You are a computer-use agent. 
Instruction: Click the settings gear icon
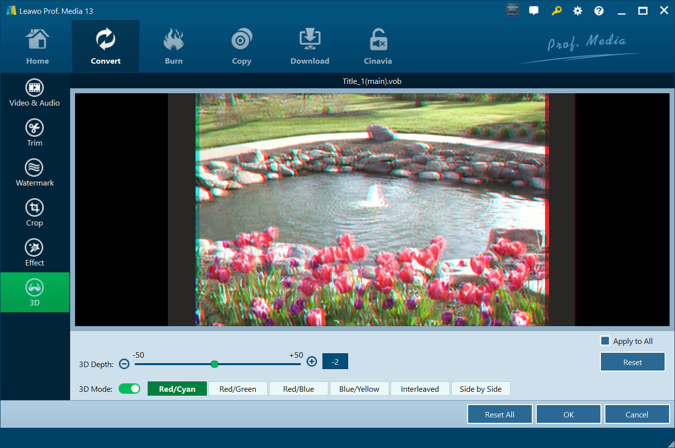pos(577,11)
